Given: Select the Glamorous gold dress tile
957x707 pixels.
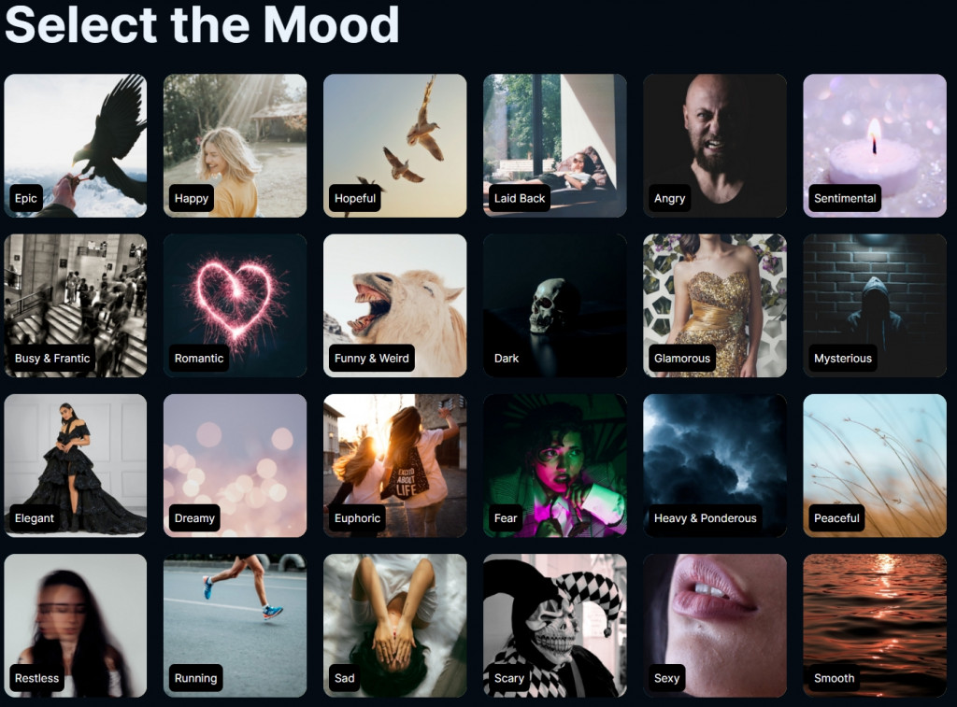Looking at the screenshot, I should pyautogui.click(x=715, y=305).
